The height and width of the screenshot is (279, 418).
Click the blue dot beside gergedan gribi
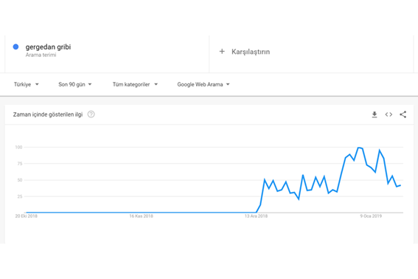[15, 46]
